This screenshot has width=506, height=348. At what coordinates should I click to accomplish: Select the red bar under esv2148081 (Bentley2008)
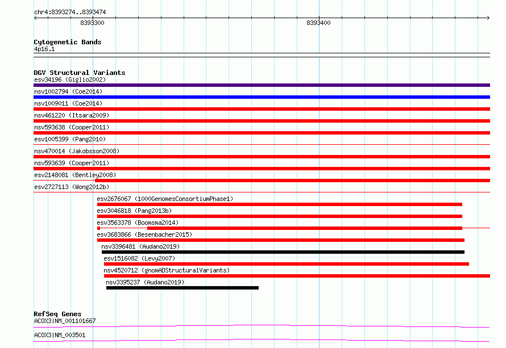click(292, 181)
